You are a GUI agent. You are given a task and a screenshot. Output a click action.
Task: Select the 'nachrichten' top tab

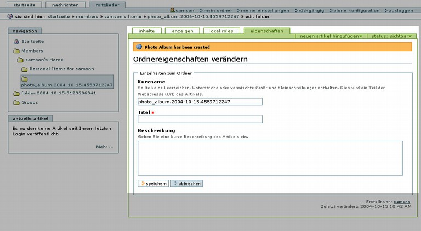[65, 4]
